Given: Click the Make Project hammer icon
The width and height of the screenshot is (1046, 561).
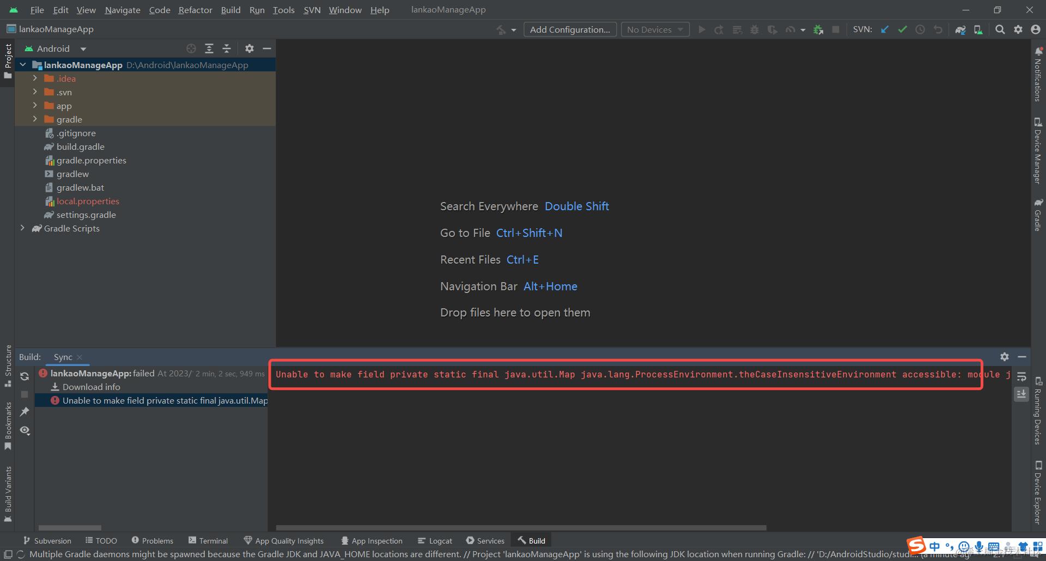Looking at the screenshot, I should pyautogui.click(x=501, y=30).
